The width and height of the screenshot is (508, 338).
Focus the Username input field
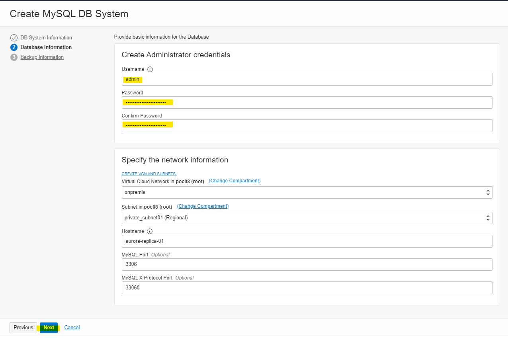tap(307, 79)
